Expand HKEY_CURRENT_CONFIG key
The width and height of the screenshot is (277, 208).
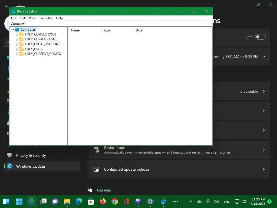(17, 54)
